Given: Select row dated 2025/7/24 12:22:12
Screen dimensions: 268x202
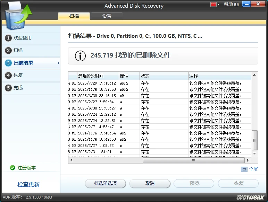Looking at the screenshot, I should tap(160, 114).
